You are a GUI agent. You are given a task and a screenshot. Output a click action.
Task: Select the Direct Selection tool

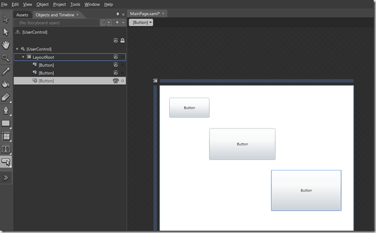pos(6,32)
